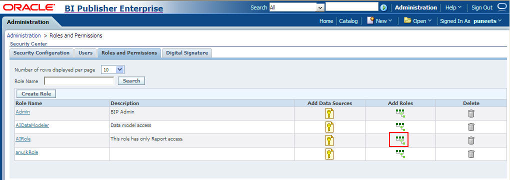Focus the top search text field

coord(352,7)
